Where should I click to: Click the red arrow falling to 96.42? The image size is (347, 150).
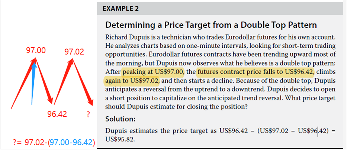[43, 80]
